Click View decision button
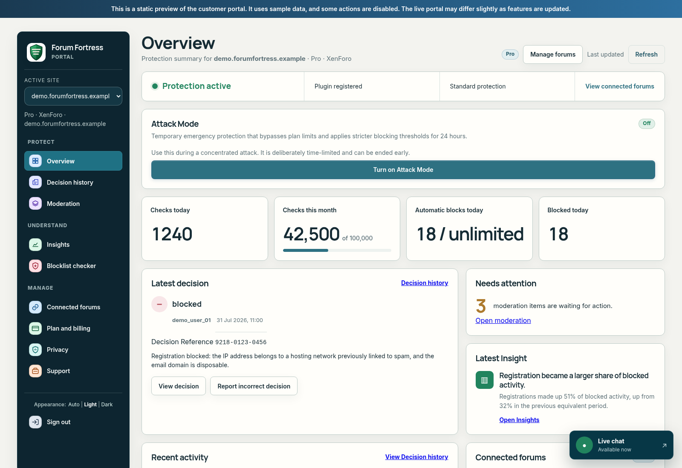The width and height of the screenshot is (682, 468). pos(179,386)
